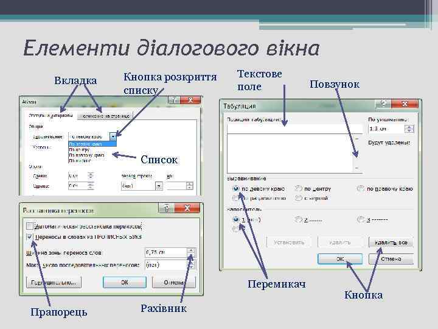Click the Удалить все button
Image resolution: width=438 pixels, height=329 pixels.
tap(391, 242)
